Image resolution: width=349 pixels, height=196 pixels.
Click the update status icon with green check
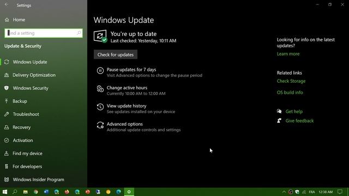click(100, 36)
